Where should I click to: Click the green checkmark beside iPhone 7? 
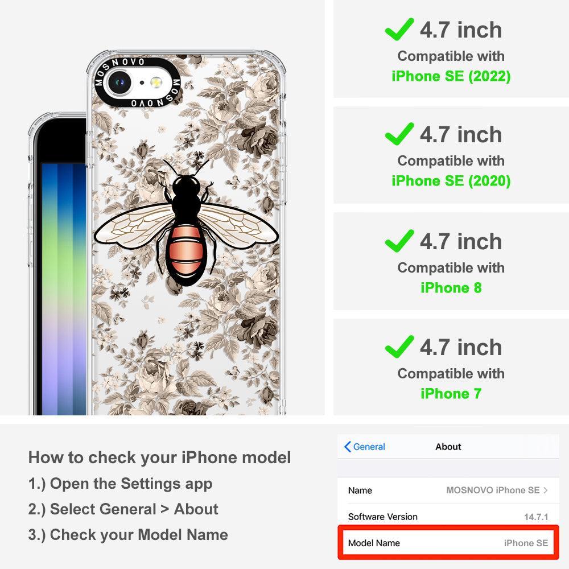click(x=399, y=347)
